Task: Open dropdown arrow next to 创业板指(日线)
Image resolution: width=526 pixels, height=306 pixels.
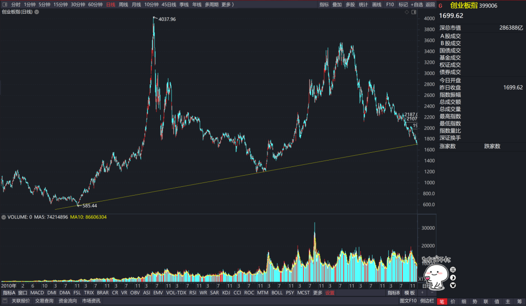Action: tap(37, 12)
